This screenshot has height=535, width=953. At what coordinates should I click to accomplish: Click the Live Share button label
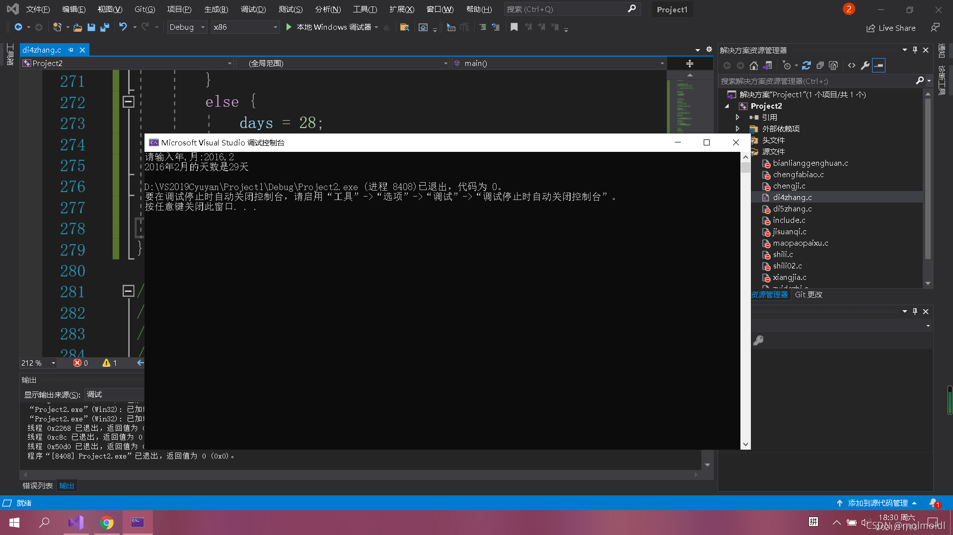[897, 28]
